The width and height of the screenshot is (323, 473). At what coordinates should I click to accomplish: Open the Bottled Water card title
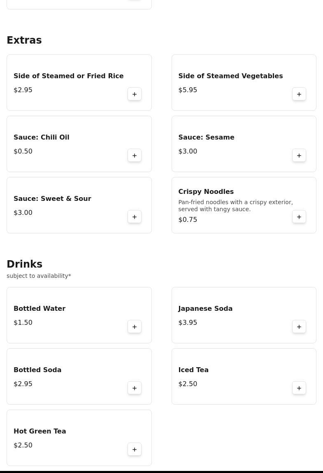pos(40,309)
